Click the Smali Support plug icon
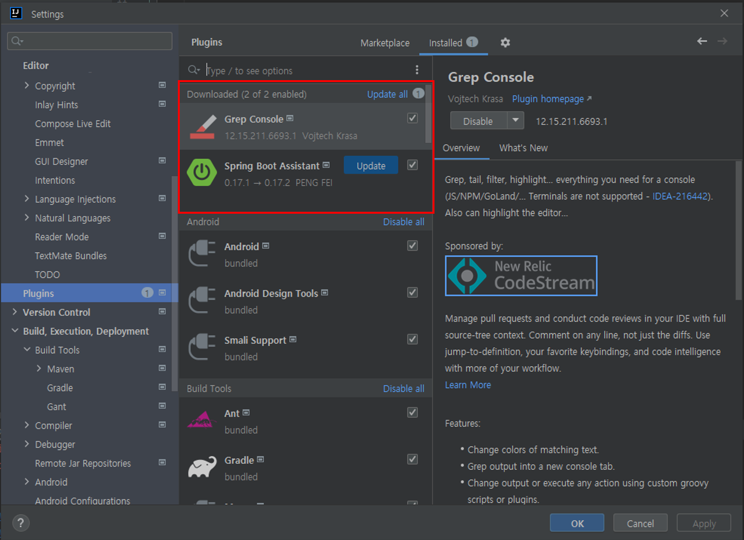This screenshot has width=744, height=540. (202, 346)
